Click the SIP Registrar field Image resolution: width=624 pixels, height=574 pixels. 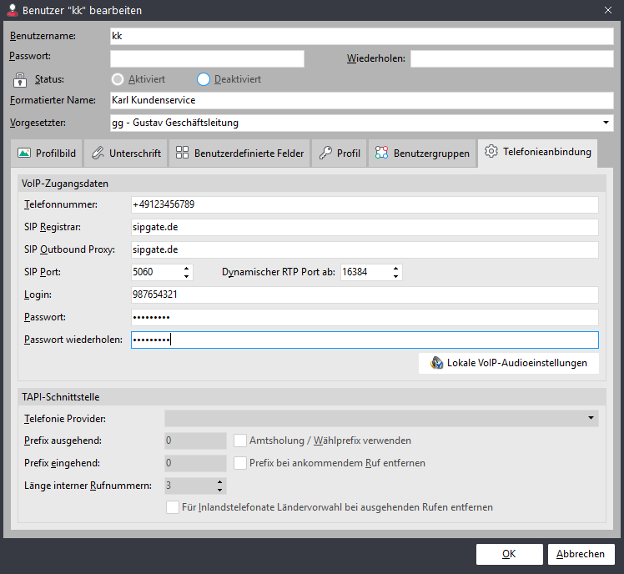365,227
